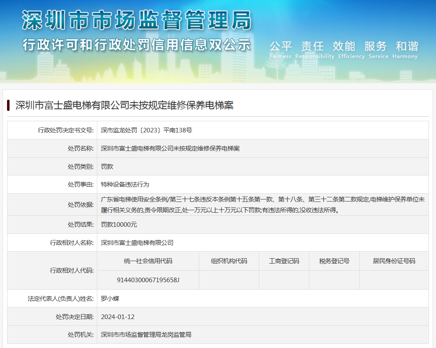Click the decision date 2024-01-12
Screen dimensions: 436x348
tap(118, 317)
